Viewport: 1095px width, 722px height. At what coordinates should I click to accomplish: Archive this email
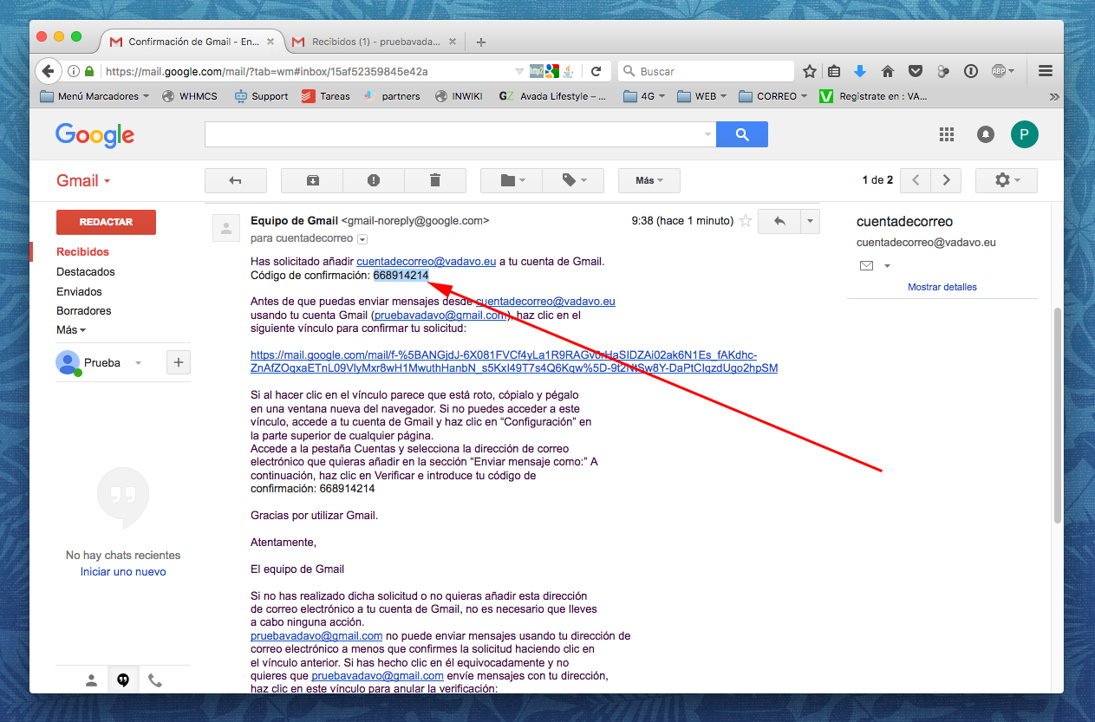(312, 180)
